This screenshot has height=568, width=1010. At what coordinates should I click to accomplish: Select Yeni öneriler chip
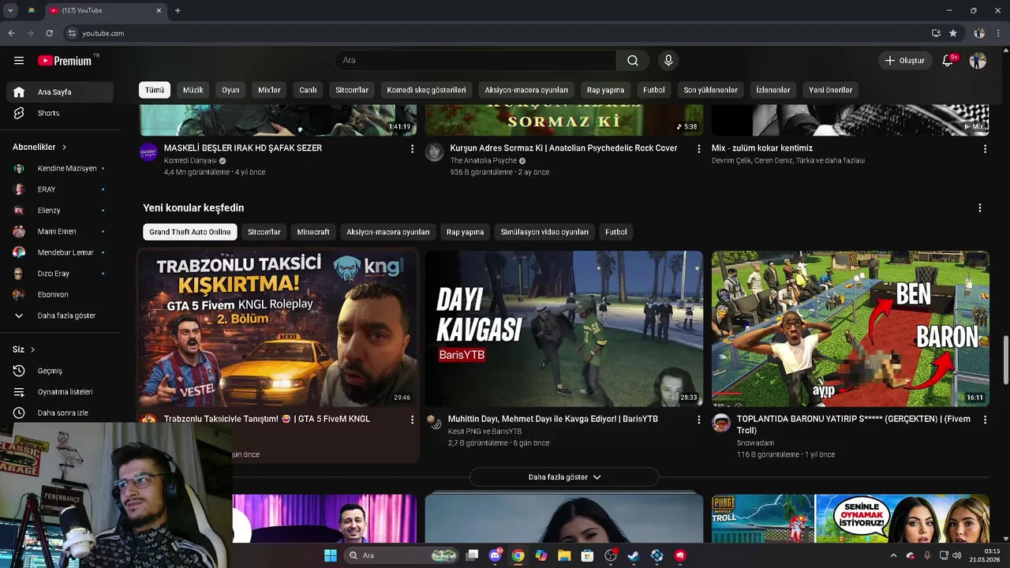click(830, 90)
